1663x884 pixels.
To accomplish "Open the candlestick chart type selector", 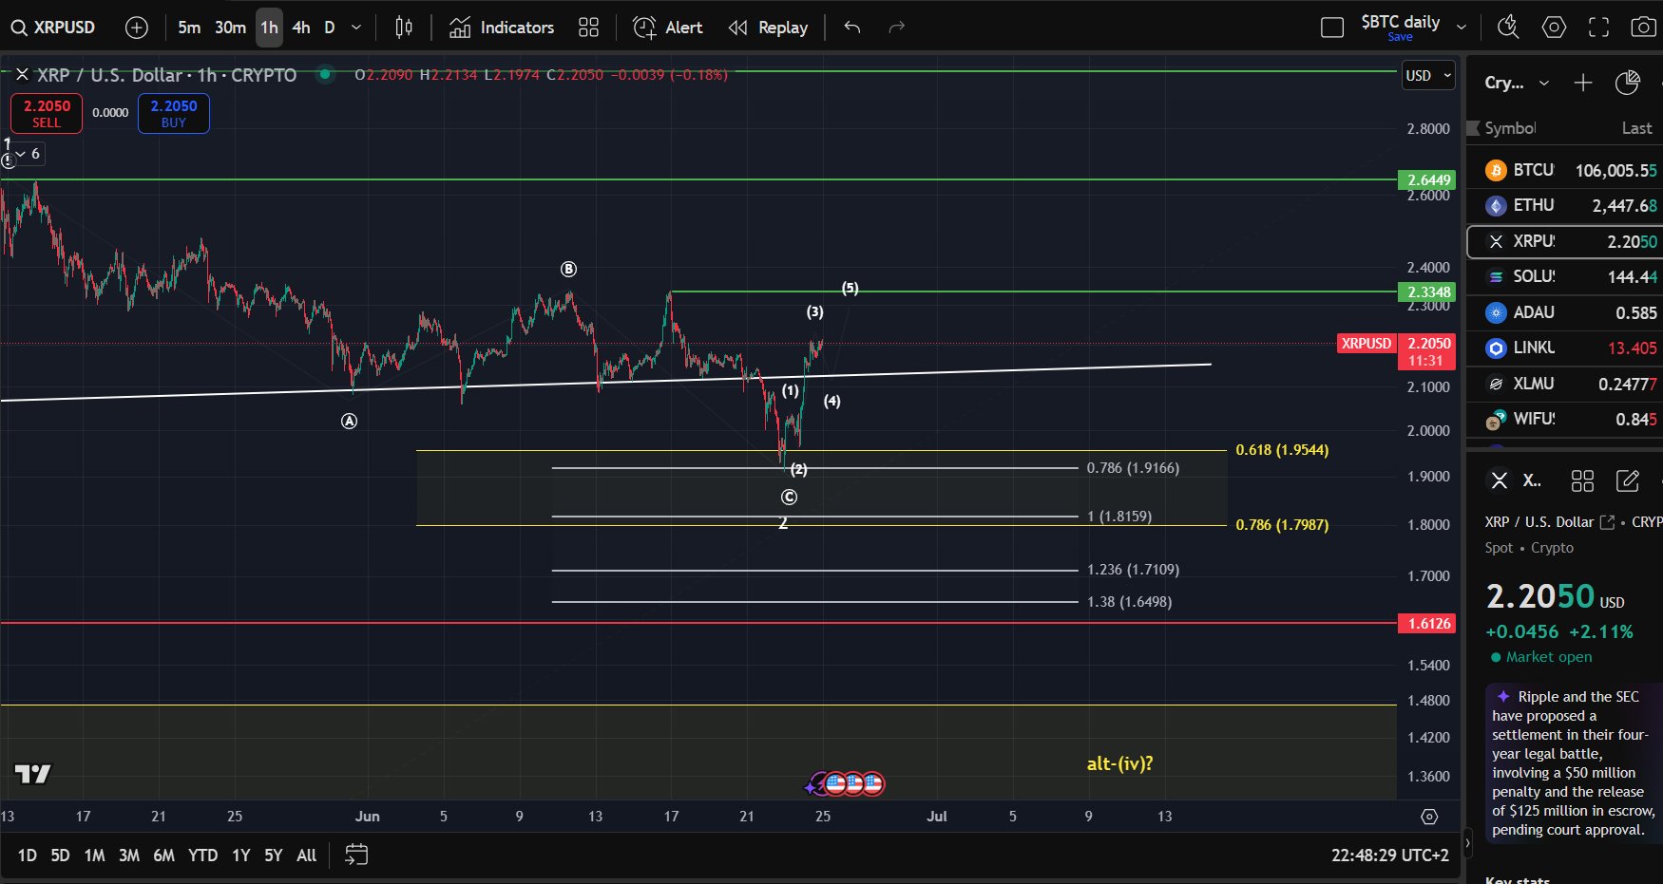I will coord(404,28).
